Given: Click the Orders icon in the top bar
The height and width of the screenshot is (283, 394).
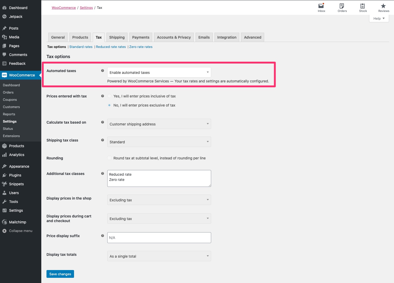Looking at the screenshot, I should 342,8.
